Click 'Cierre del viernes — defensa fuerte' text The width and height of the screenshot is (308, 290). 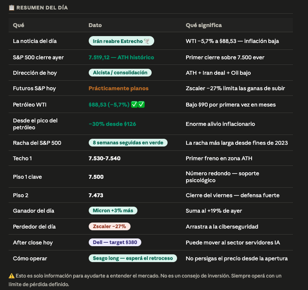tap(233, 195)
